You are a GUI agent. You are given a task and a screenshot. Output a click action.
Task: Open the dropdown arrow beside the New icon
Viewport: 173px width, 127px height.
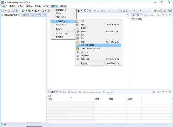[x=6, y=10]
